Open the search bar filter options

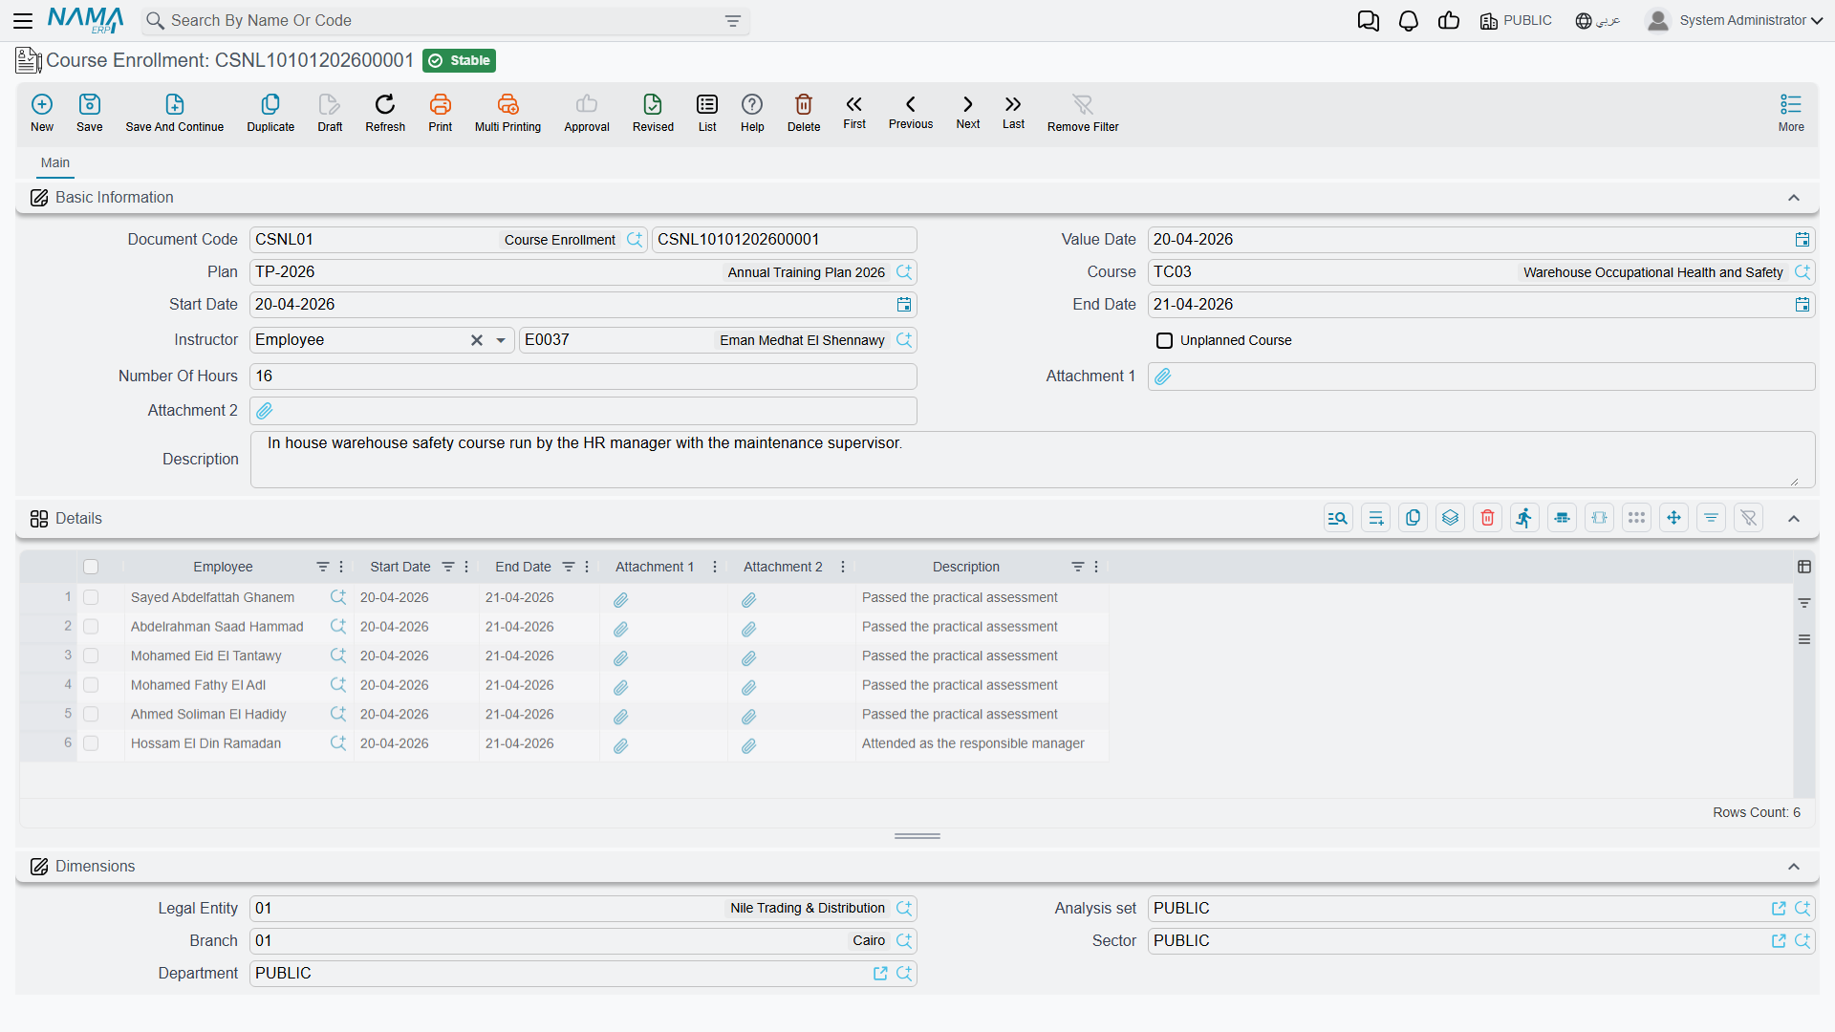point(733,21)
